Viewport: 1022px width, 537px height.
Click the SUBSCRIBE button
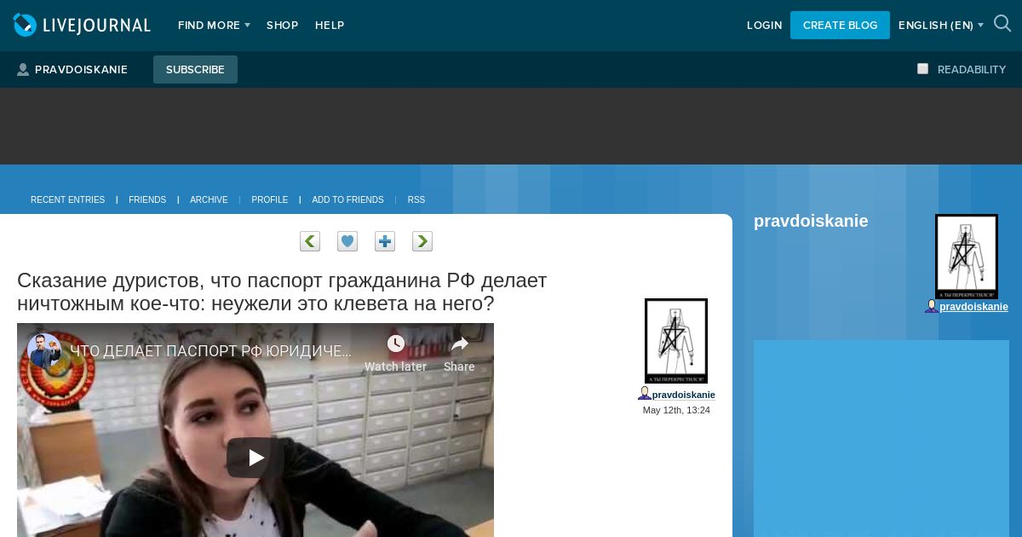pyautogui.click(x=195, y=70)
